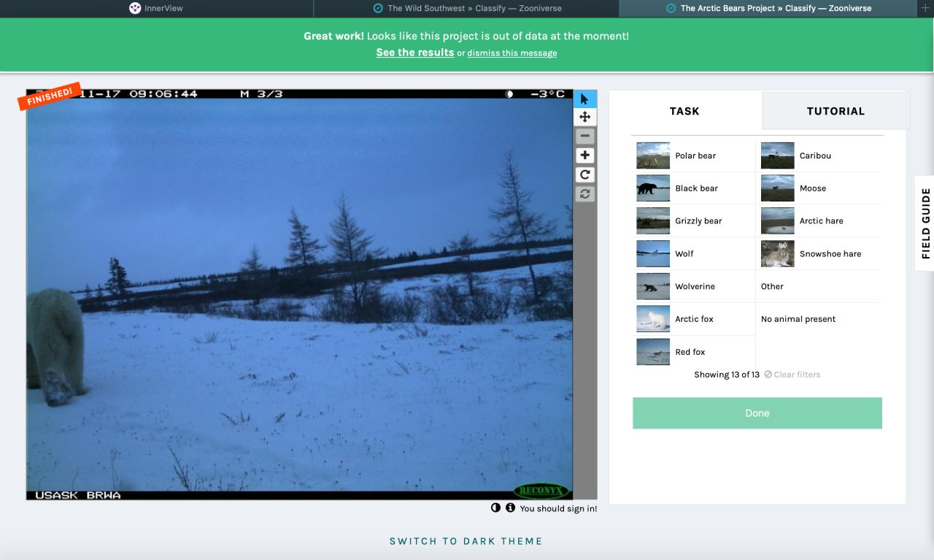The image size is (934, 560).
Task: Select Moose as the animal
Action: [x=819, y=188]
